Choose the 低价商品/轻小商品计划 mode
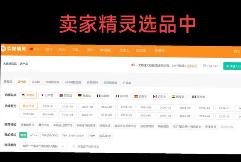241x162 pixels. pyautogui.click(x=187, y=127)
